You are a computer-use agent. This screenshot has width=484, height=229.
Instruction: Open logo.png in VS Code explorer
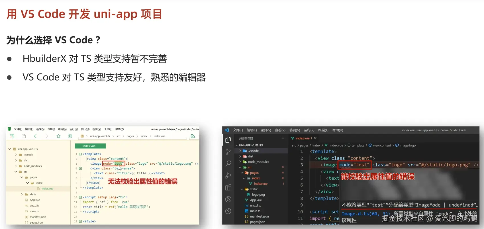point(258,195)
